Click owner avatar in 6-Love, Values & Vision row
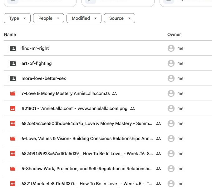This screenshot has width=212, height=188. pos(171,138)
